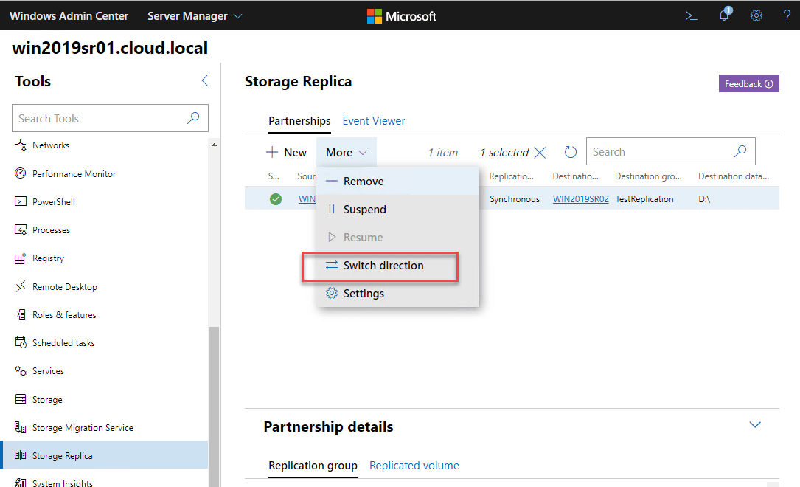Collapse the Partnership details section
The height and width of the screenshot is (487, 800).
(x=754, y=425)
